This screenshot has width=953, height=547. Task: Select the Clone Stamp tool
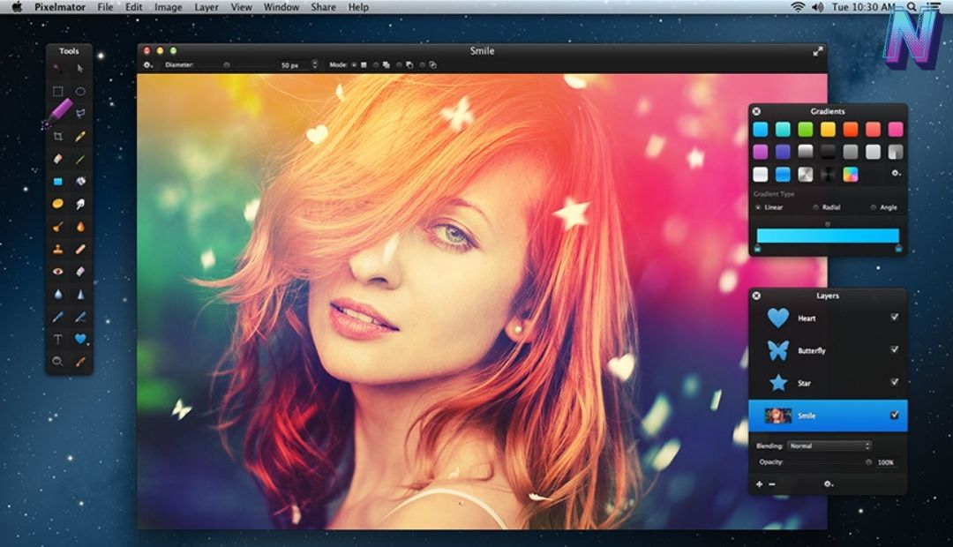57,249
